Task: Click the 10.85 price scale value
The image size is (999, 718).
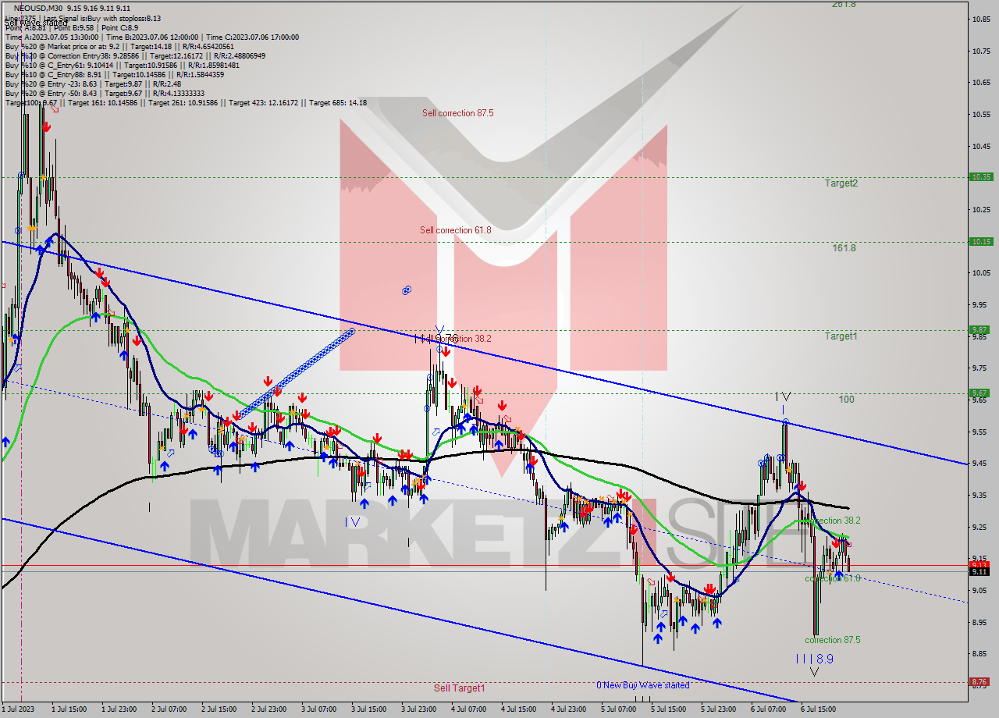Action: click(982, 19)
